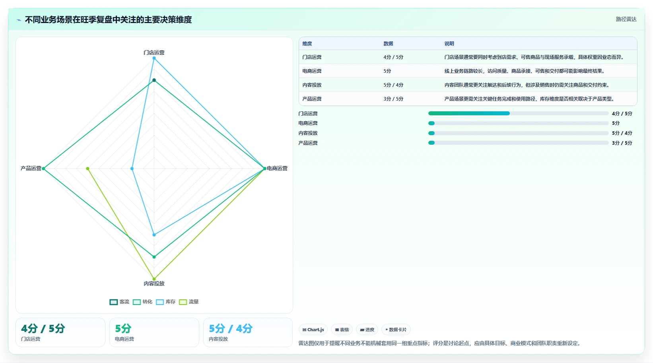Viewport: 653px width, 363px height.
Task: Click the 表格 tag chip
Action: click(x=342, y=330)
